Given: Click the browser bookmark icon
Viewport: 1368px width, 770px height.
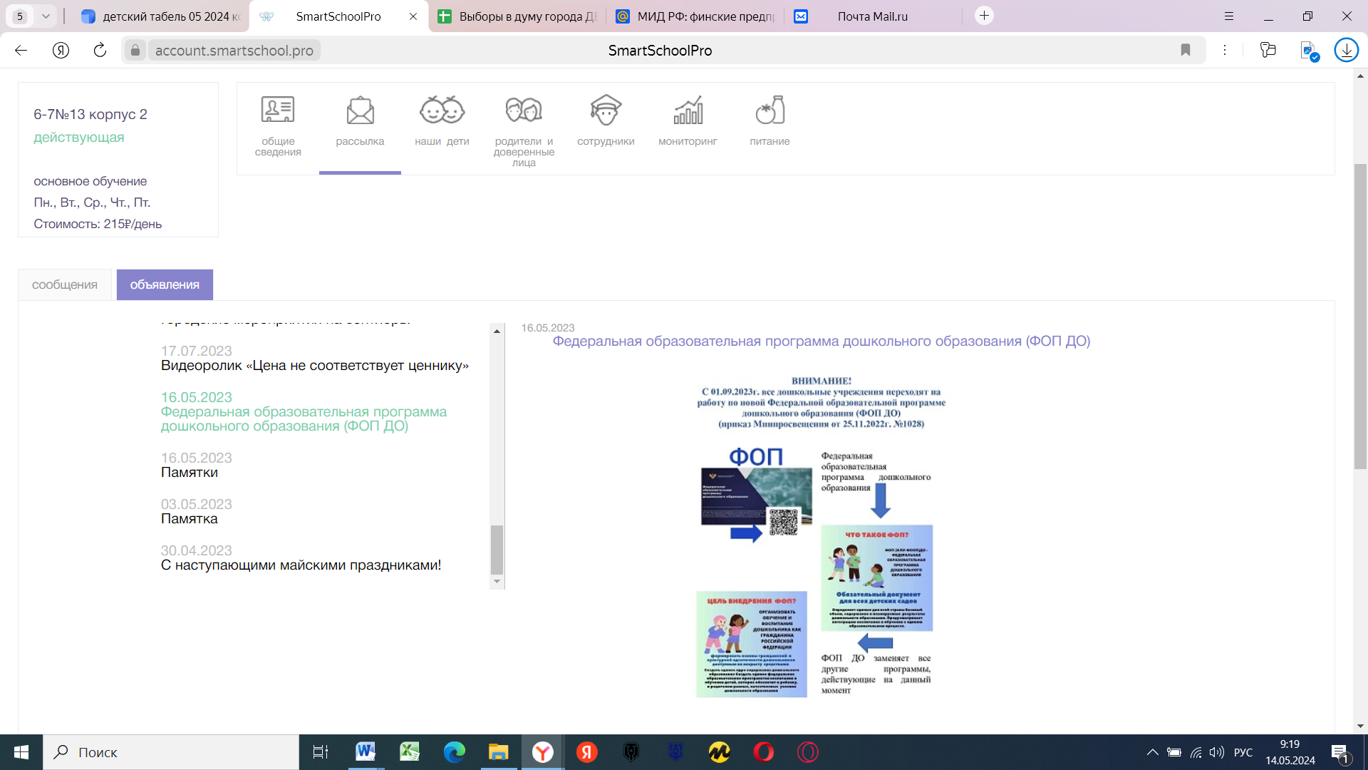Looking at the screenshot, I should (1186, 50).
